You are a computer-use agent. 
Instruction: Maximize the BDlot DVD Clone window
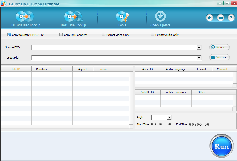[227, 3]
